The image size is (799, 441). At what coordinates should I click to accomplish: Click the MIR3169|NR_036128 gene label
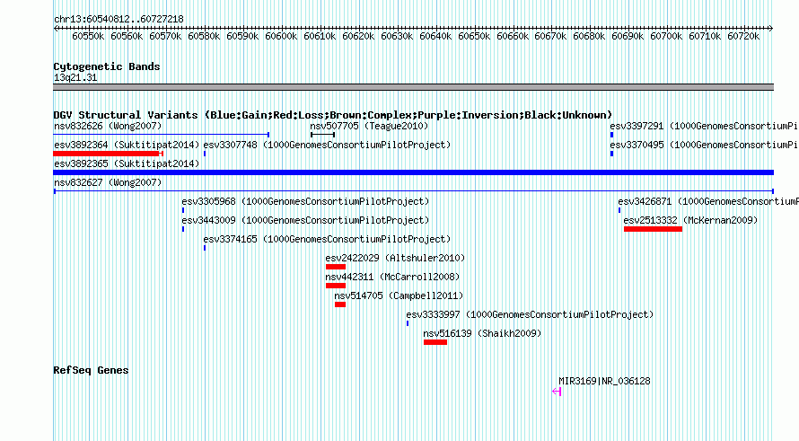tap(604, 381)
